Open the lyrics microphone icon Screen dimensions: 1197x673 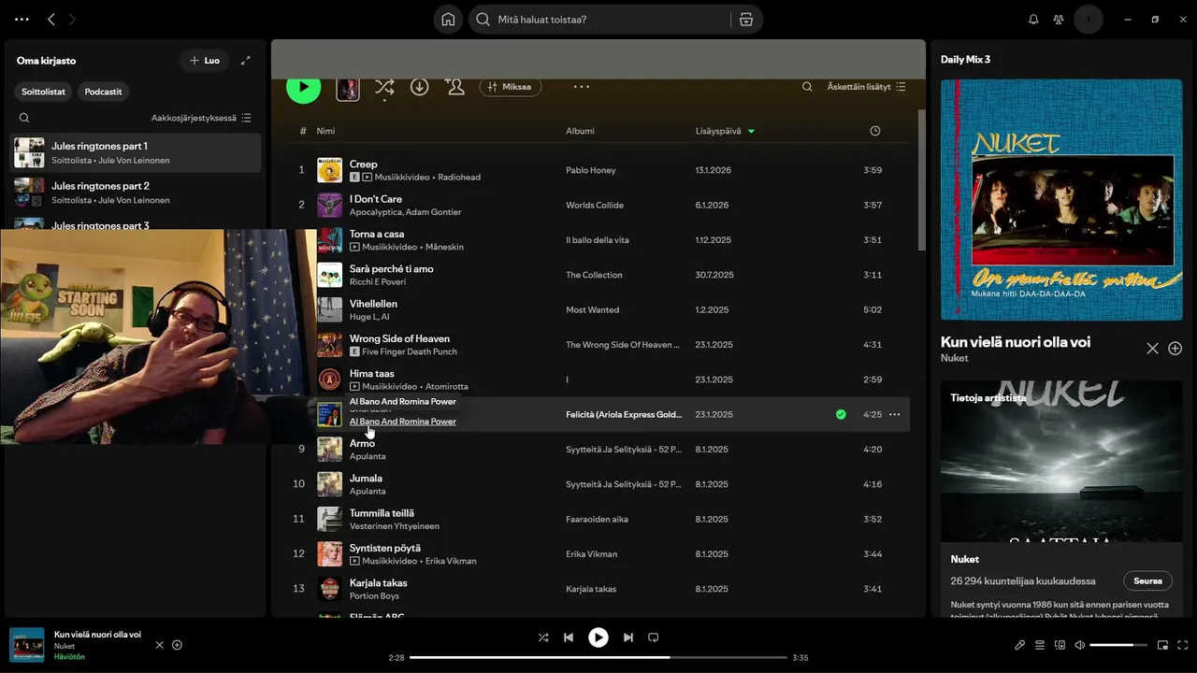(1020, 645)
